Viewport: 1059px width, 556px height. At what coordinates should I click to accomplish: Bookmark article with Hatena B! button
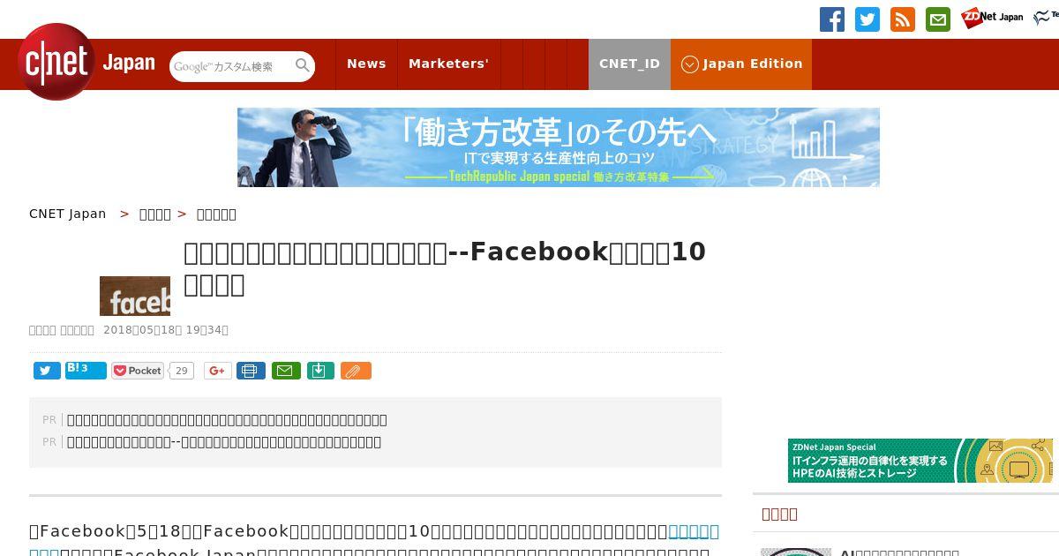tap(86, 371)
